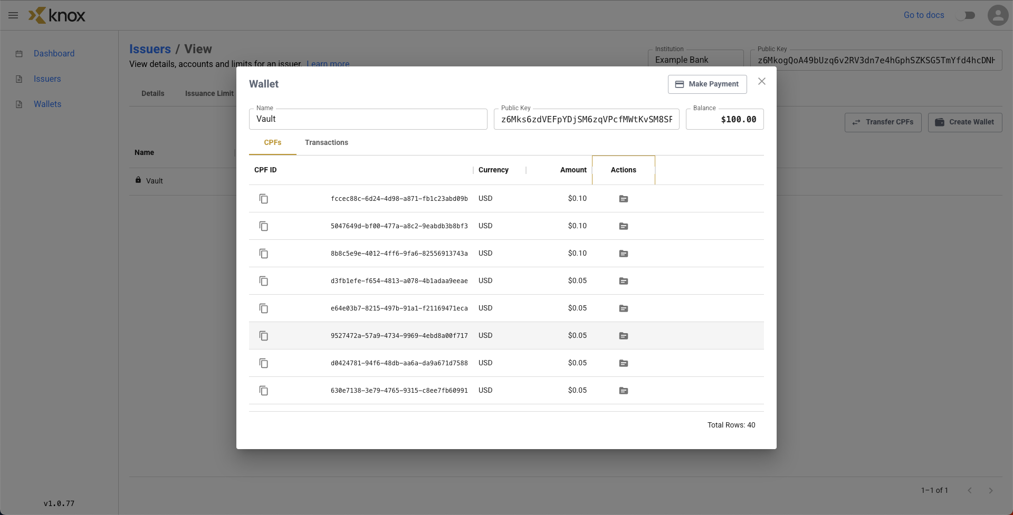Click the Create Wallet button
The height and width of the screenshot is (515, 1013).
(965, 122)
